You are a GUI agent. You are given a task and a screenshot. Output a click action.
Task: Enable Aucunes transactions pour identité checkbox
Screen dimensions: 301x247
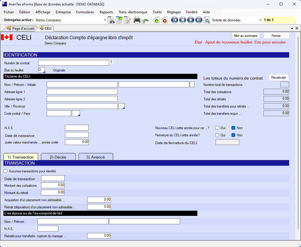[5, 171]
